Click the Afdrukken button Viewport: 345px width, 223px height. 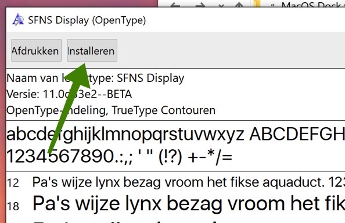pyautogui.click(x=37, y=51)
